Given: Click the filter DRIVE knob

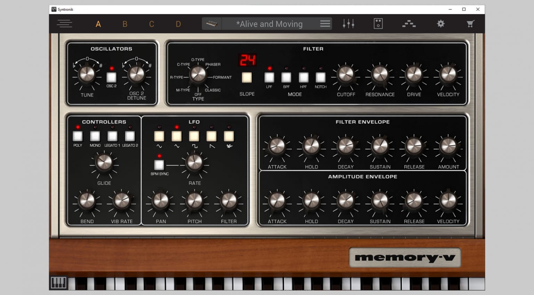Looking at the screenshot, I should (414, 74).
